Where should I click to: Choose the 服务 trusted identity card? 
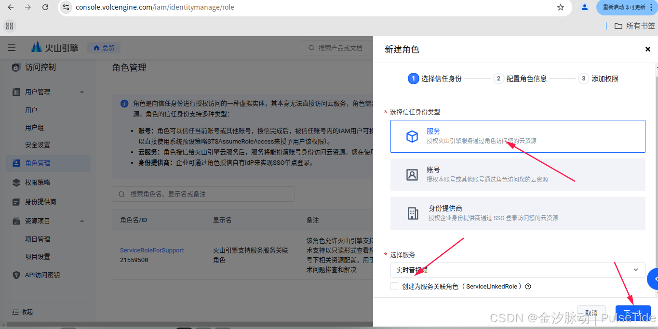click(x=518, y=136)
